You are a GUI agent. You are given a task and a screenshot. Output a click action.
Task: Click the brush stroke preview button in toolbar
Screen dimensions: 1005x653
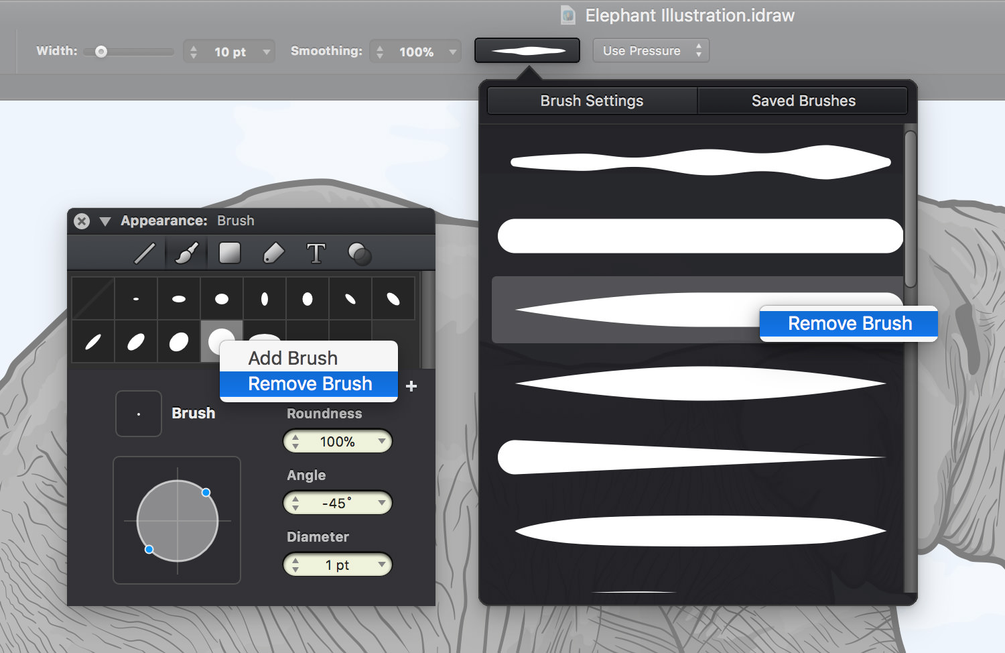(527, 50)
